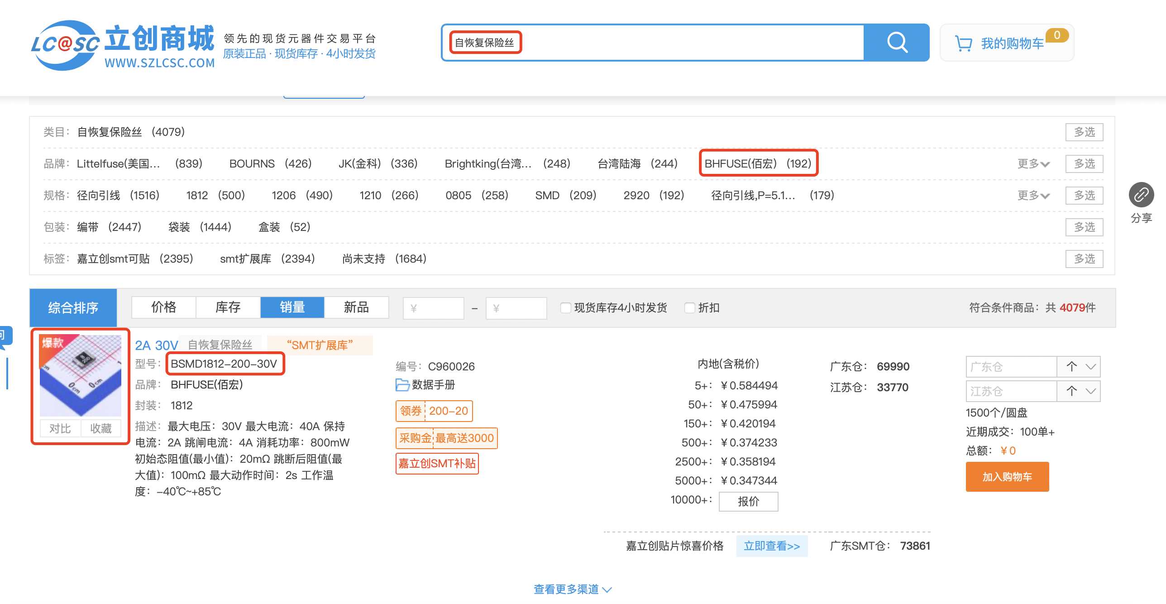The image size is (1166, 604).
Task: Filter by brand Brightking(台湾…
Action: click(507, 163)
